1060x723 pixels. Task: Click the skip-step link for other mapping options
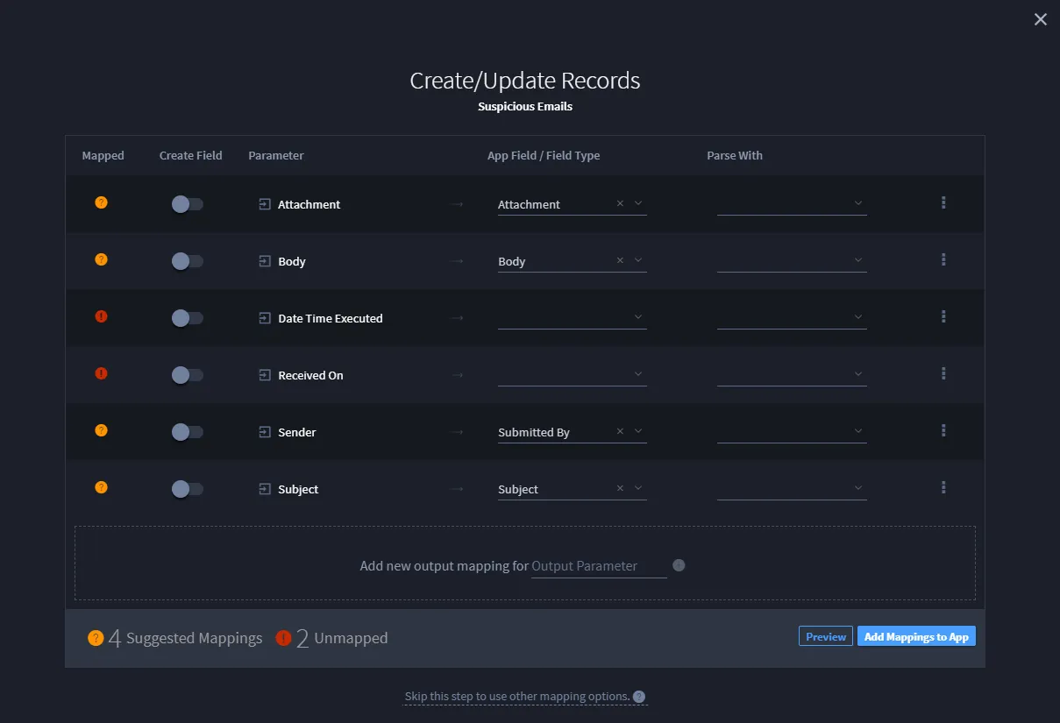coord(517,697)
